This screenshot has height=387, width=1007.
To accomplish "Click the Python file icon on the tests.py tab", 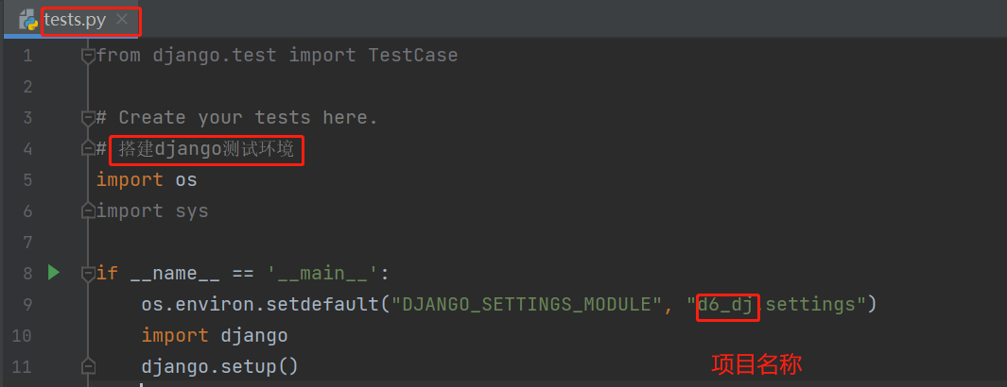I will [x=28, y=20].
